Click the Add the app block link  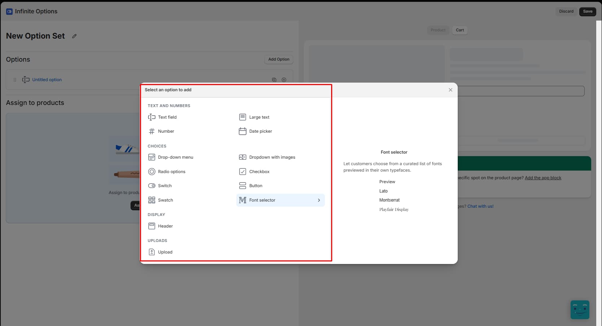543,178
